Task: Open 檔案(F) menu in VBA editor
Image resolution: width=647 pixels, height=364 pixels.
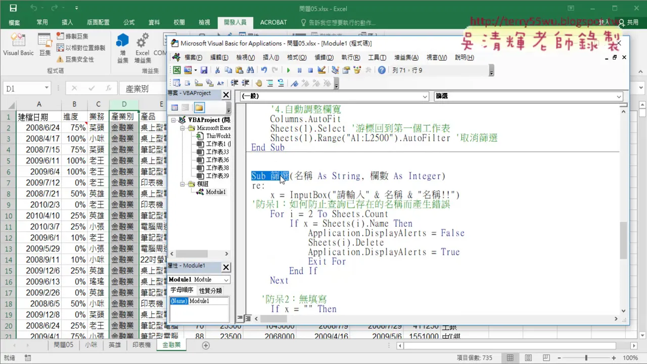Action: (x=193, y=57)
